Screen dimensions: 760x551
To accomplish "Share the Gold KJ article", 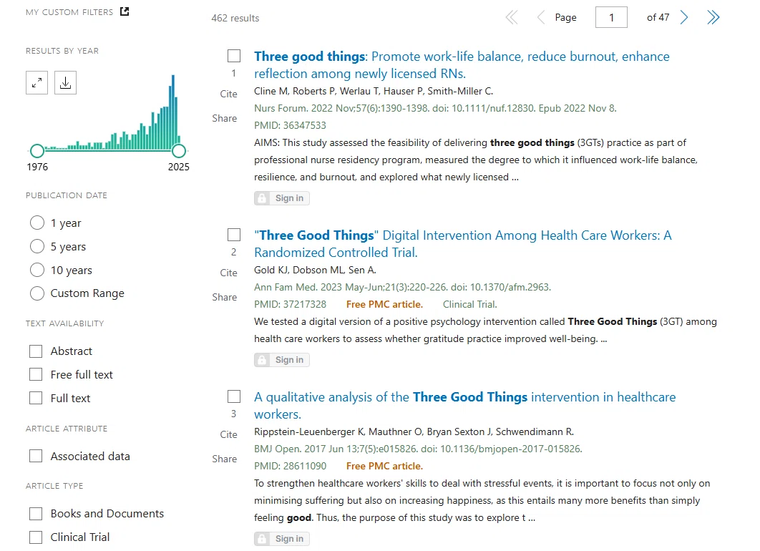I will tap(225, 297).
